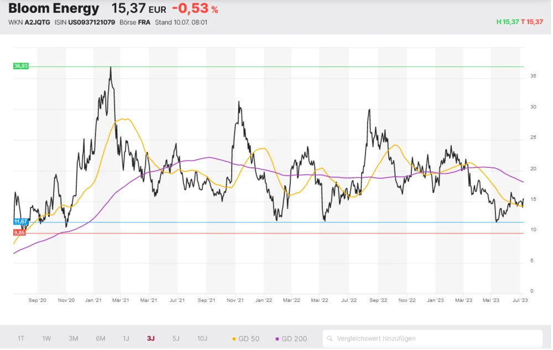This screenshot has width=553, height=350.
Task: Select the 1J chart period
Action: point(126,338)
